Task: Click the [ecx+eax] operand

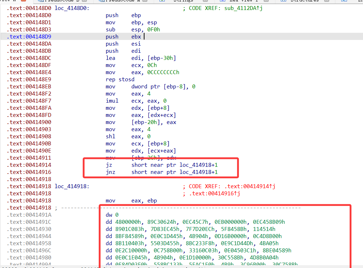Action: [x=162, y=151]
